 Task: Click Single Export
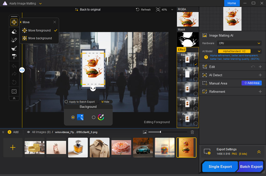(x=220, y=167)
